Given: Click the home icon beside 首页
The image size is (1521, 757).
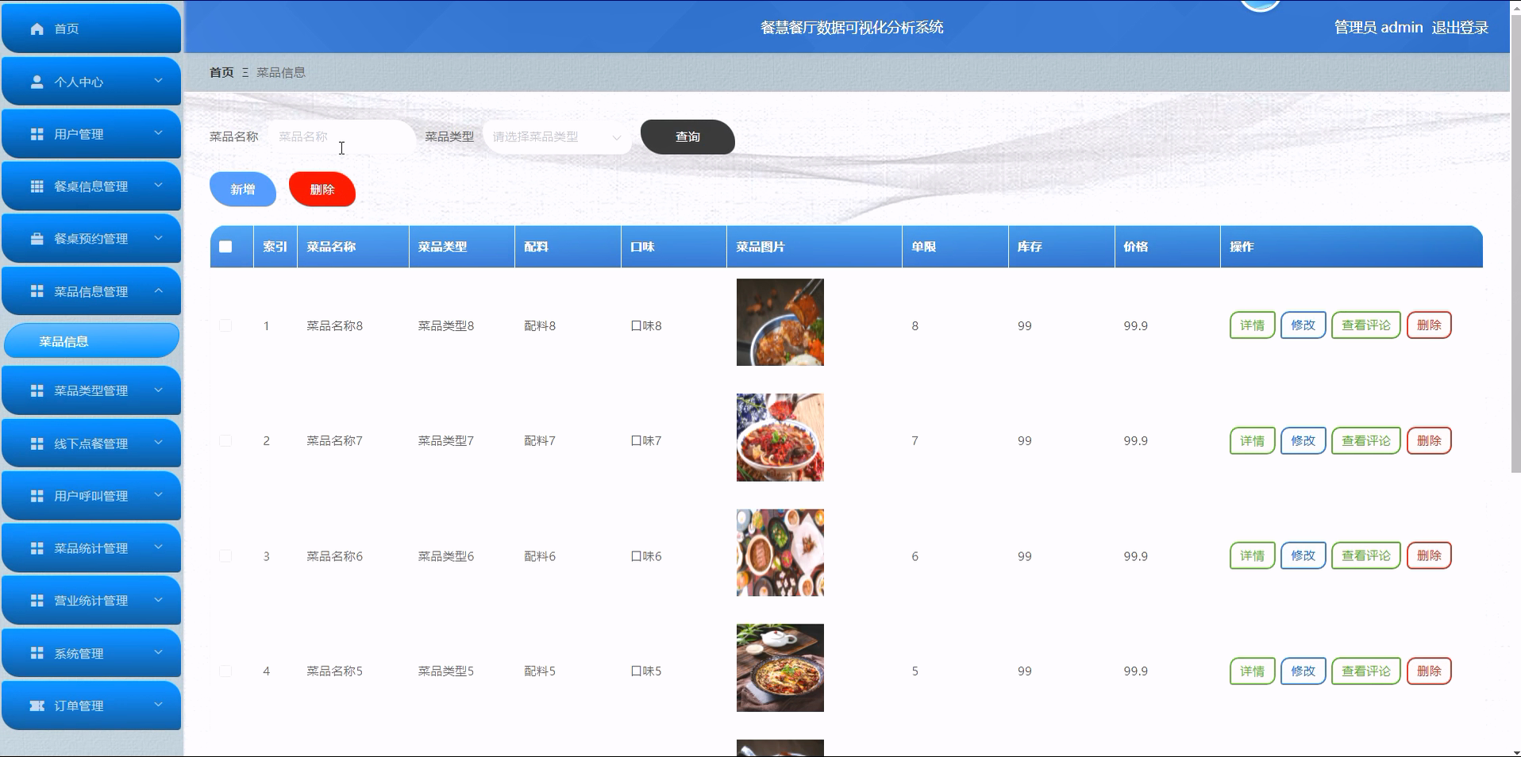Looking at the screenshot, I should (x=37, y=29).
